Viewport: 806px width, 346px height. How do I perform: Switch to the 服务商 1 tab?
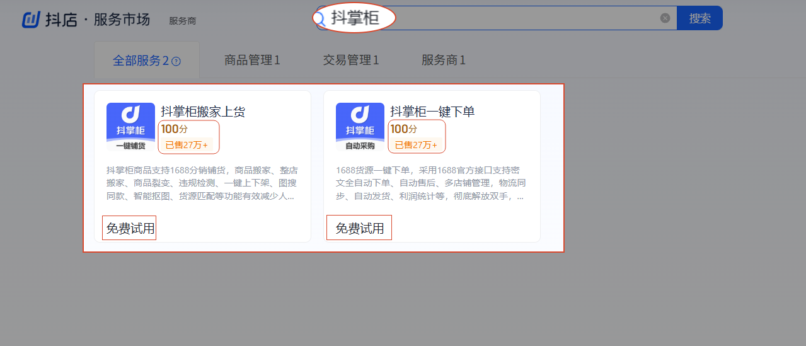tap(444, 61)
